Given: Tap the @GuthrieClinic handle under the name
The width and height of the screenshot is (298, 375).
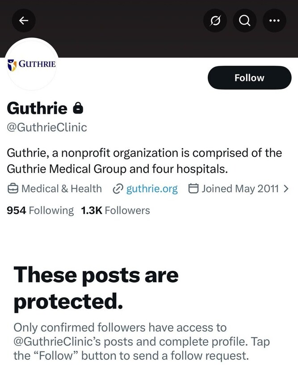Looking at the screenshot, I should (47, 127).
